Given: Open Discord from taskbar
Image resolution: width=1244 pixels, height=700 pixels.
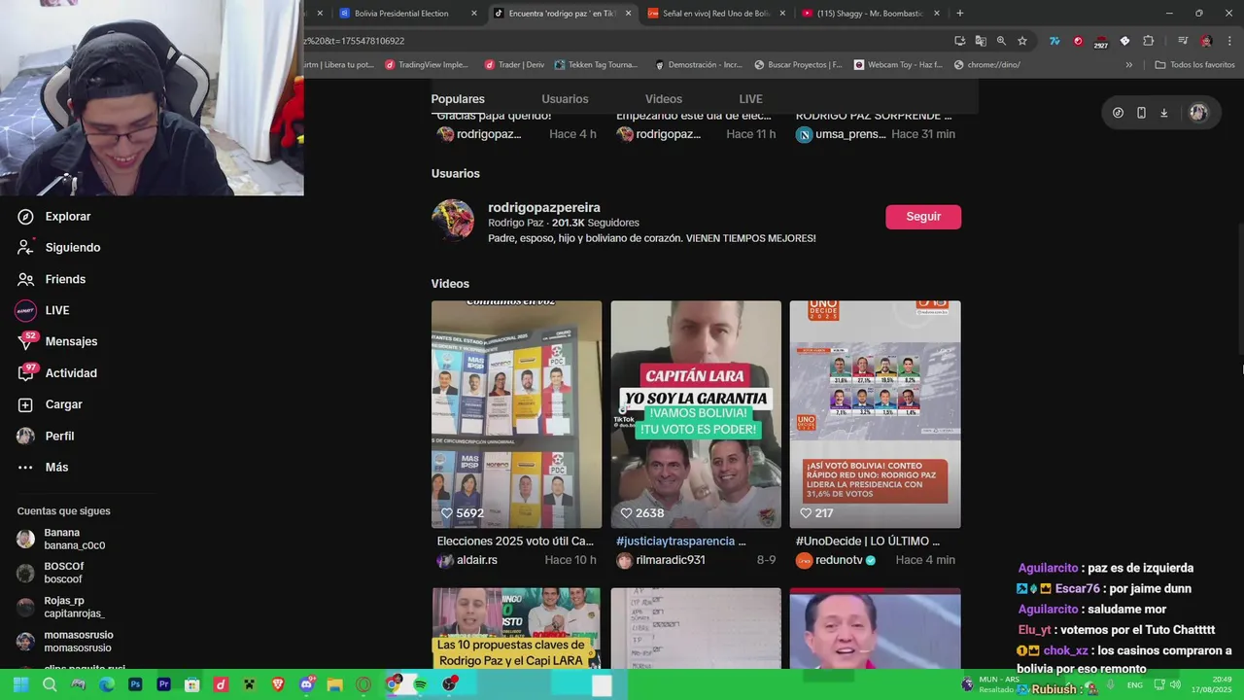Looking at the screenshot, I should pos(307,684).
